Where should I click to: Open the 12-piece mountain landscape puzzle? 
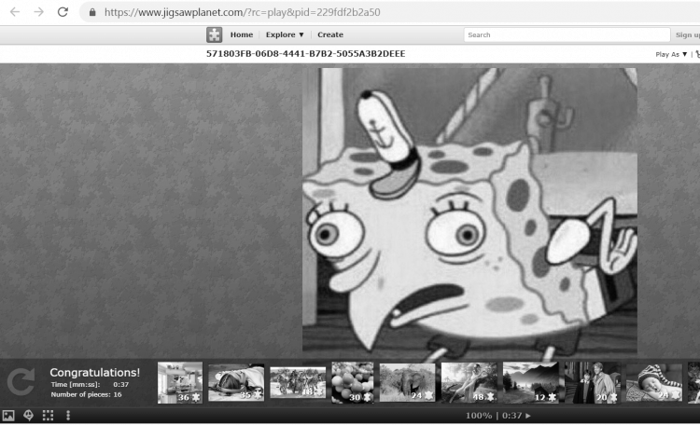point(531,383)
